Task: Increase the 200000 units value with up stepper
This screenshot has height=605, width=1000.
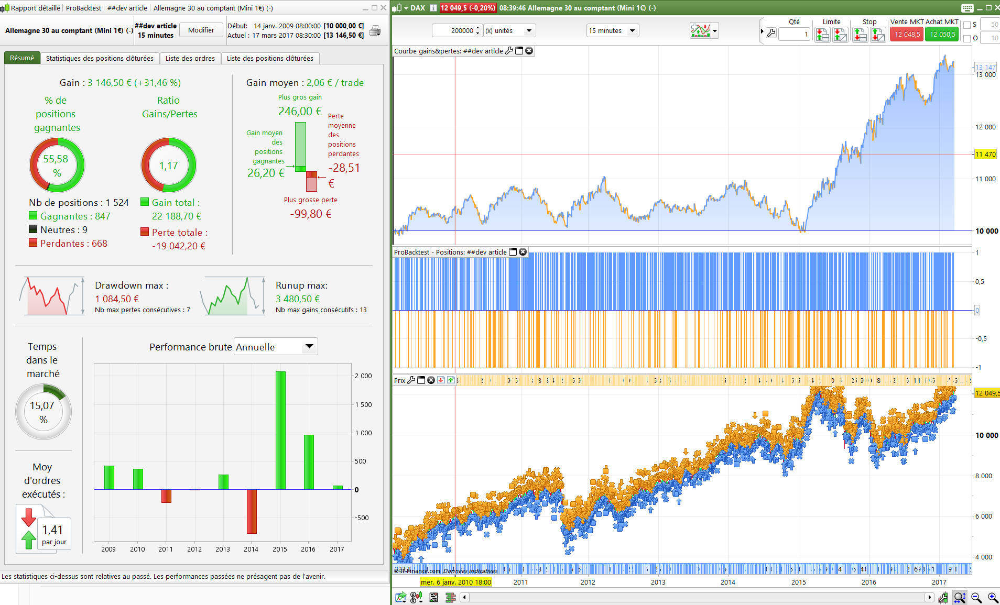Action: click(478, 28)
